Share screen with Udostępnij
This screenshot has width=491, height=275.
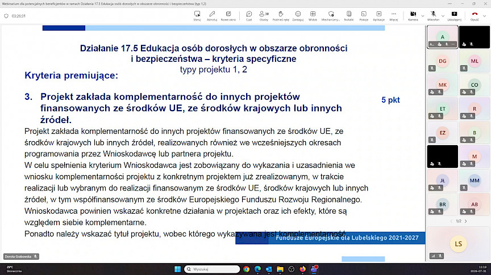coord(454,16)
